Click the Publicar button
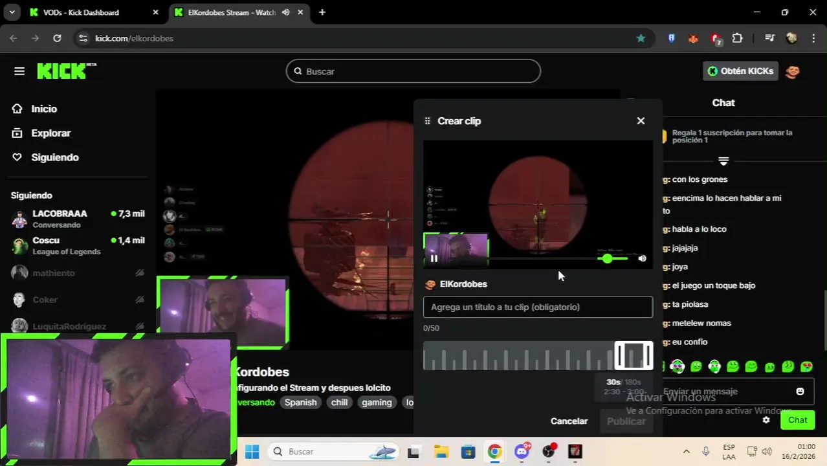The width and height of the screenshot is (827, 466). pyautogui.click(x=626, y=421)
